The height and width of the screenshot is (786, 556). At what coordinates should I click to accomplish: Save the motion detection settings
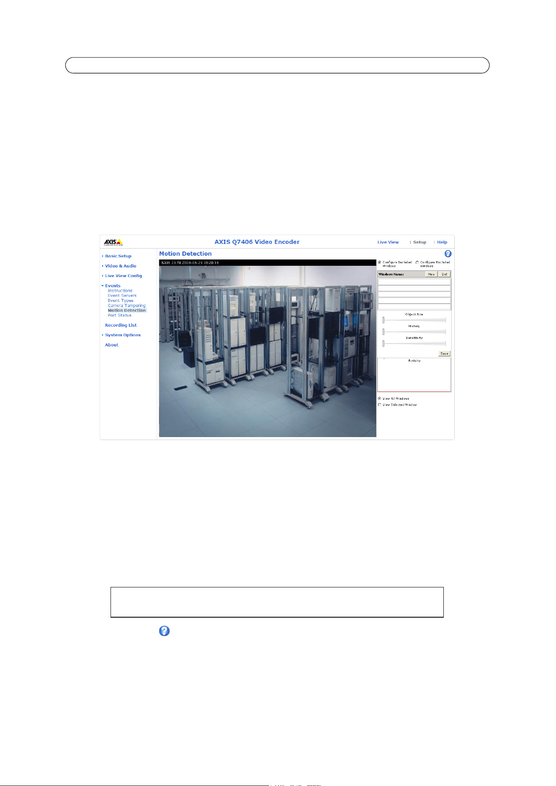coord(444,354)
